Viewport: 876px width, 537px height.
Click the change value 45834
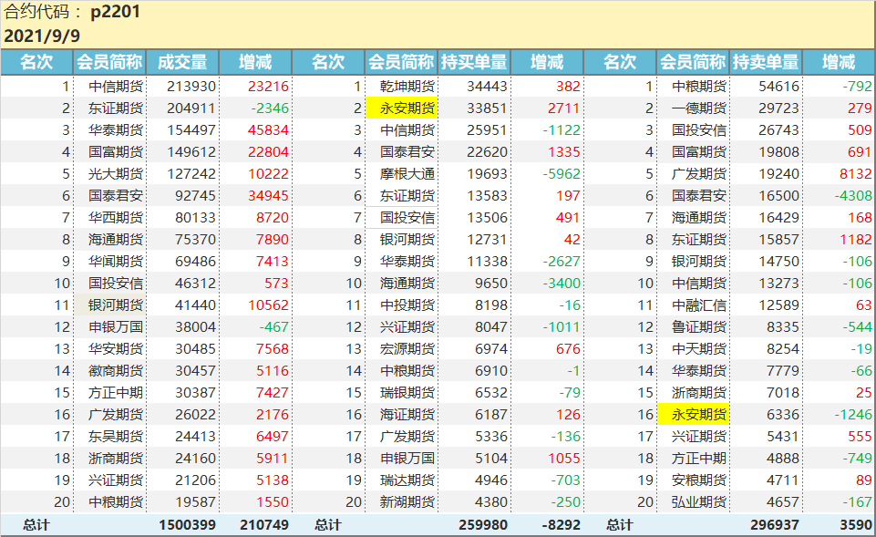[x=268, y=130]
